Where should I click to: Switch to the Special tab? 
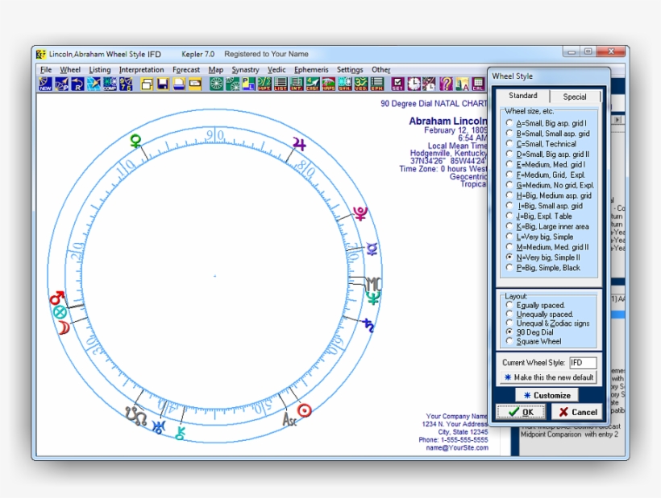pyautogui.click(x=575, y=97)
